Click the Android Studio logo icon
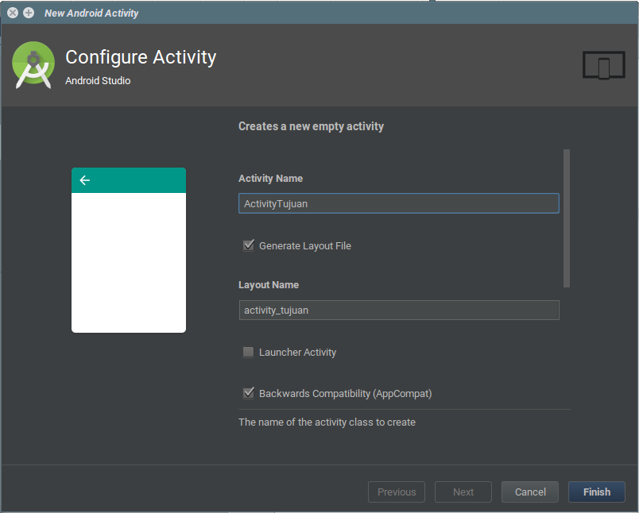The height and width of the screenshot is (513, 639). [x=33, y=65]
